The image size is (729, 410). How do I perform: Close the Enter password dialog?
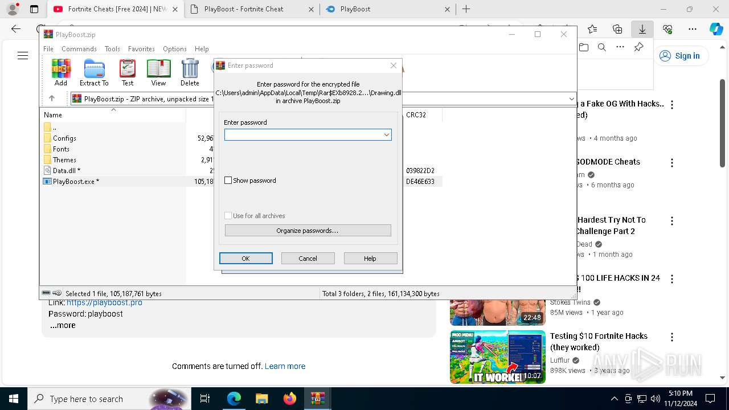[393, 65]
